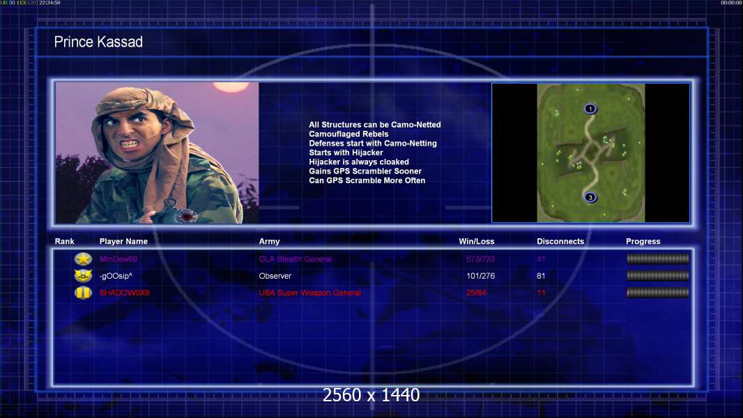Click disconnects value 81
The image size is (743, 418).
[x=541, y=276]
